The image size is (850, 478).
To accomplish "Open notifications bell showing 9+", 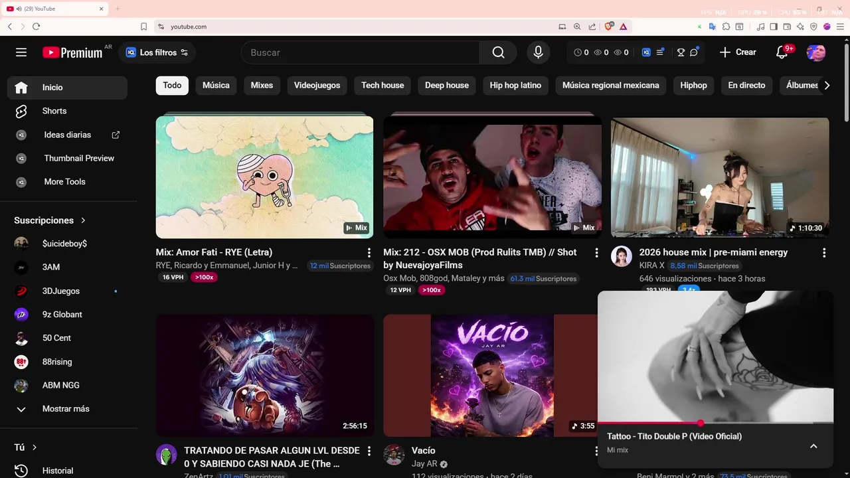I will [782, 52].
